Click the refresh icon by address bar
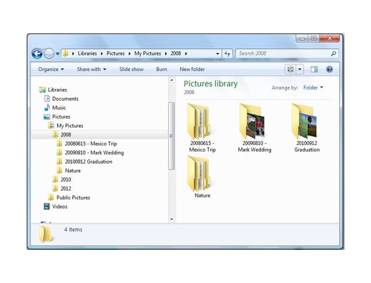The image size is (371, 283). point(227,54)
